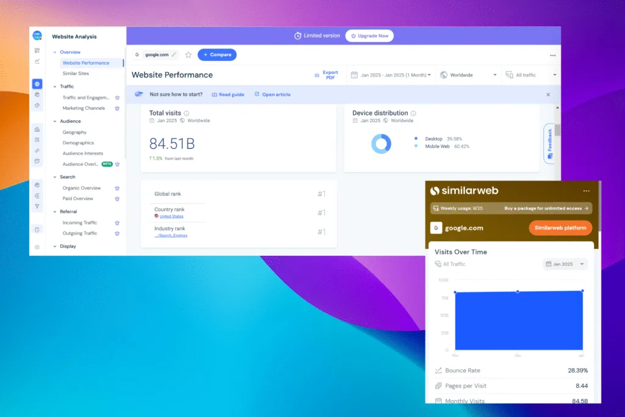Click the Similarweb platform button

(x=560, y=228)
